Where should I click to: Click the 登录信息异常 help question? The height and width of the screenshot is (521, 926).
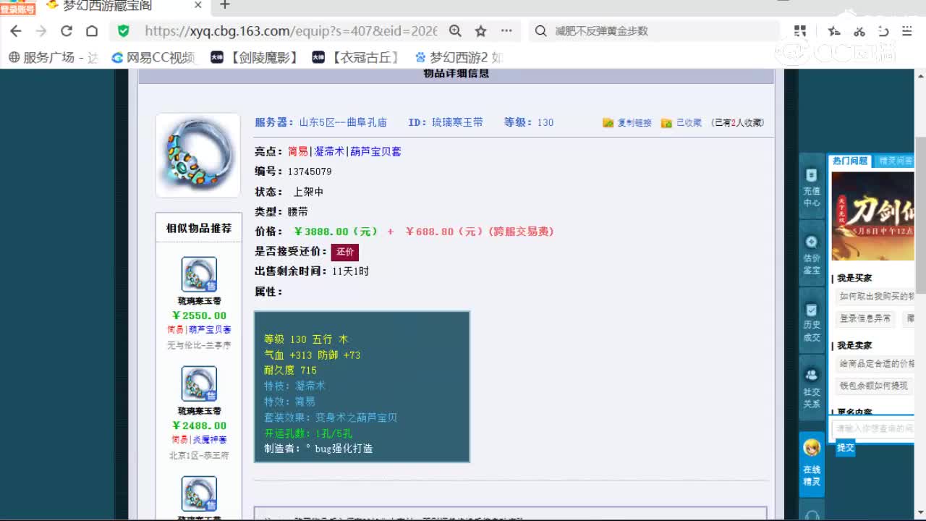click(x=866, y=318)
